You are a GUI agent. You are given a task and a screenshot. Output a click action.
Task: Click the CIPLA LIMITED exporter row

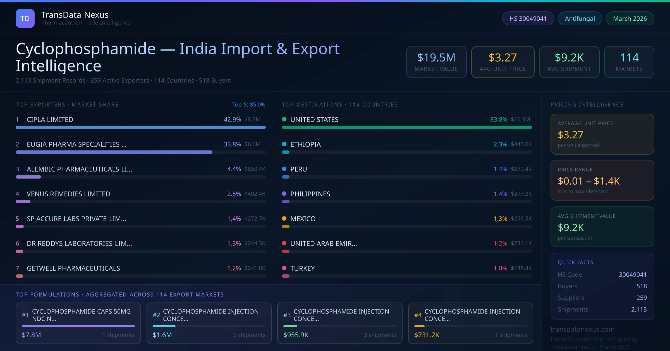click(50, 120)
